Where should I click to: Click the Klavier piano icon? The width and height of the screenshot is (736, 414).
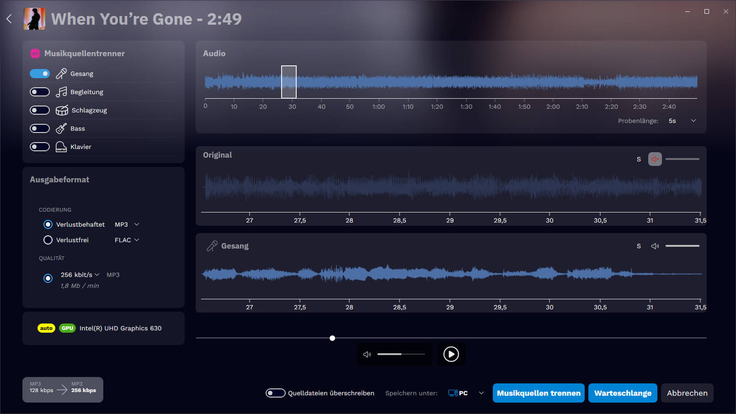pos(60,147)
